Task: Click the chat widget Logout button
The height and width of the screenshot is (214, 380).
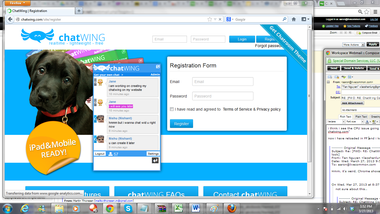Action: coord(100,154)
